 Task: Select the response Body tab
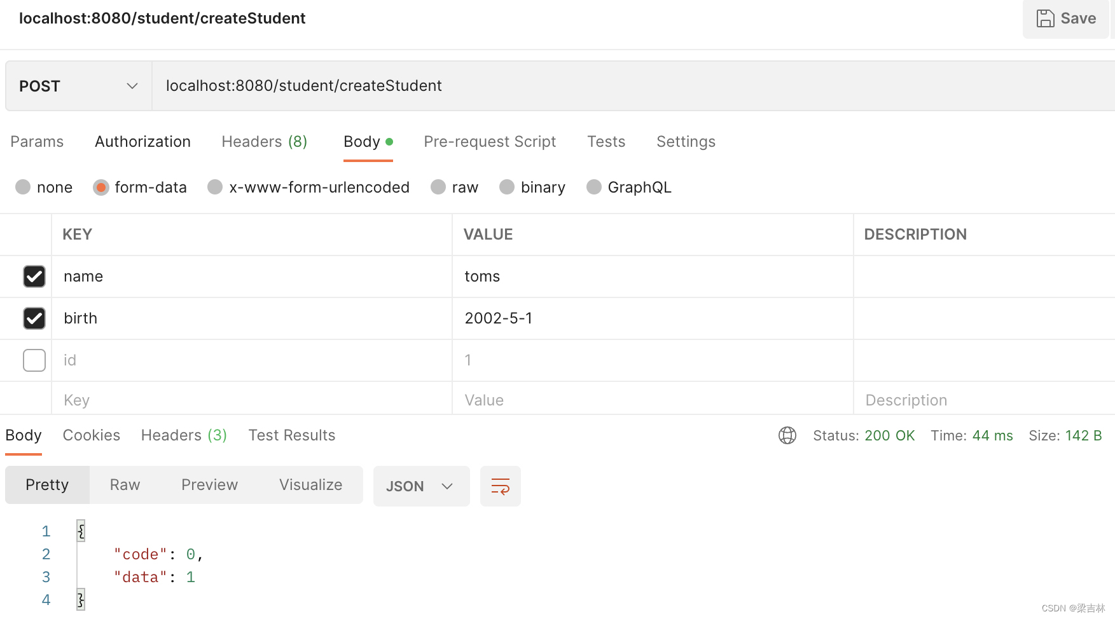tap(24, 435)
